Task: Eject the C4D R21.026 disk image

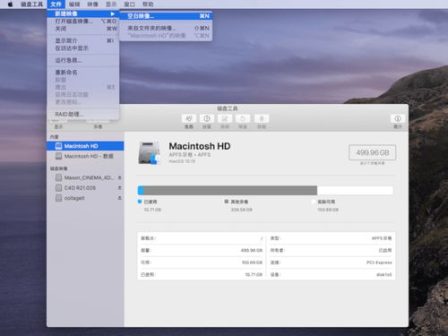Action: pos(119,188)
